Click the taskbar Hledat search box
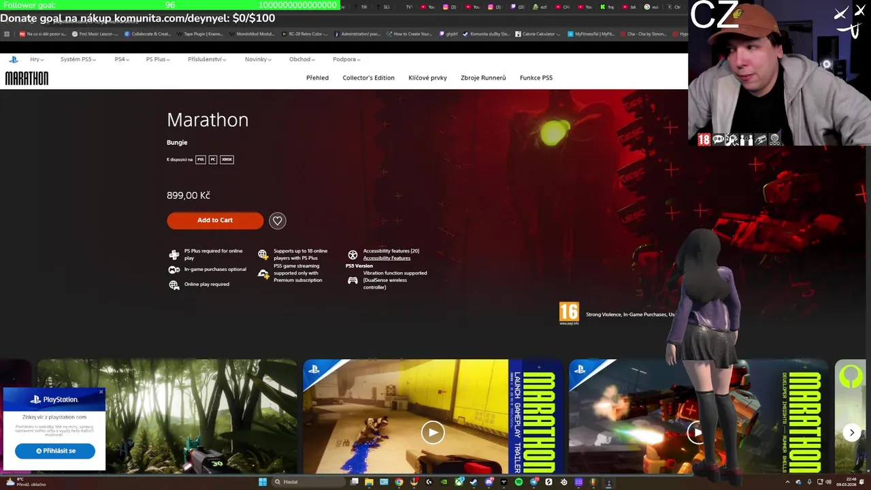 (308, 482)
